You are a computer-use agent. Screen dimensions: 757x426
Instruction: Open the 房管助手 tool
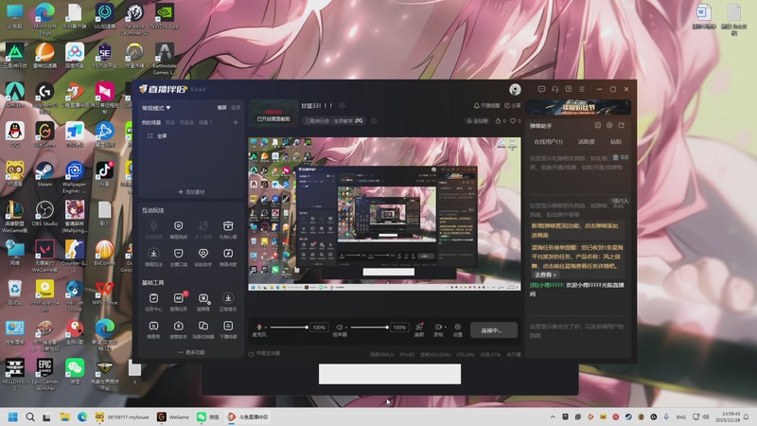[x=179, y=329]
